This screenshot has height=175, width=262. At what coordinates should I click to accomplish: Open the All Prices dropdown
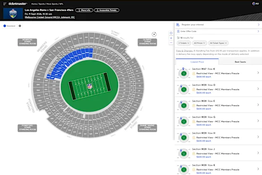point(200,43)
